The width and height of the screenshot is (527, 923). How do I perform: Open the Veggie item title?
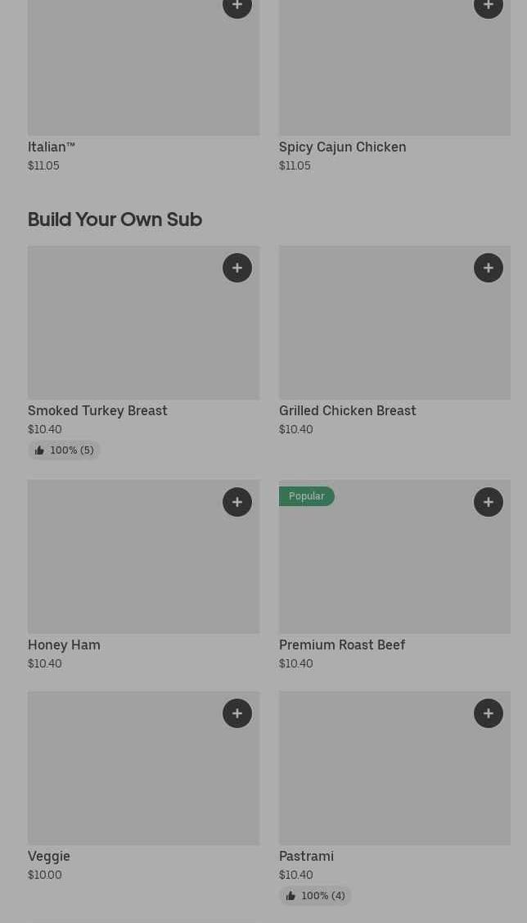[49, 856]
